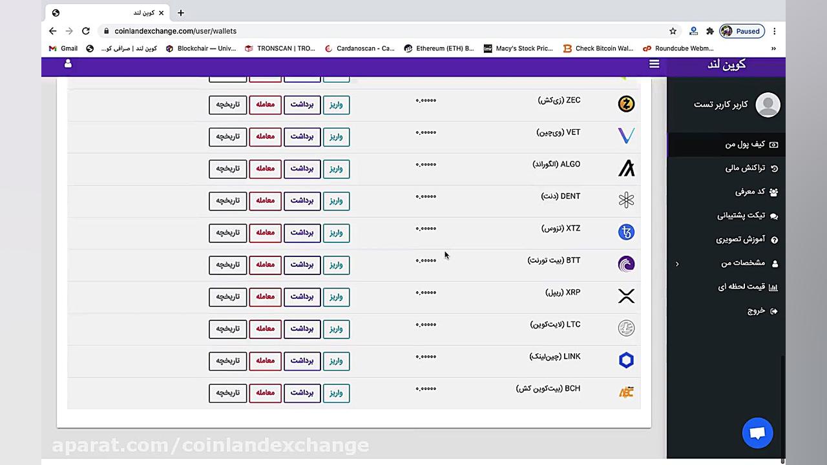
Task: Open the Blockchair bookmark
Action: click(200, 48)
